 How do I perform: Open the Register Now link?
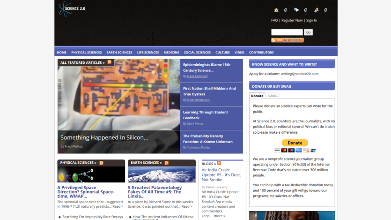tap(292, 20)
